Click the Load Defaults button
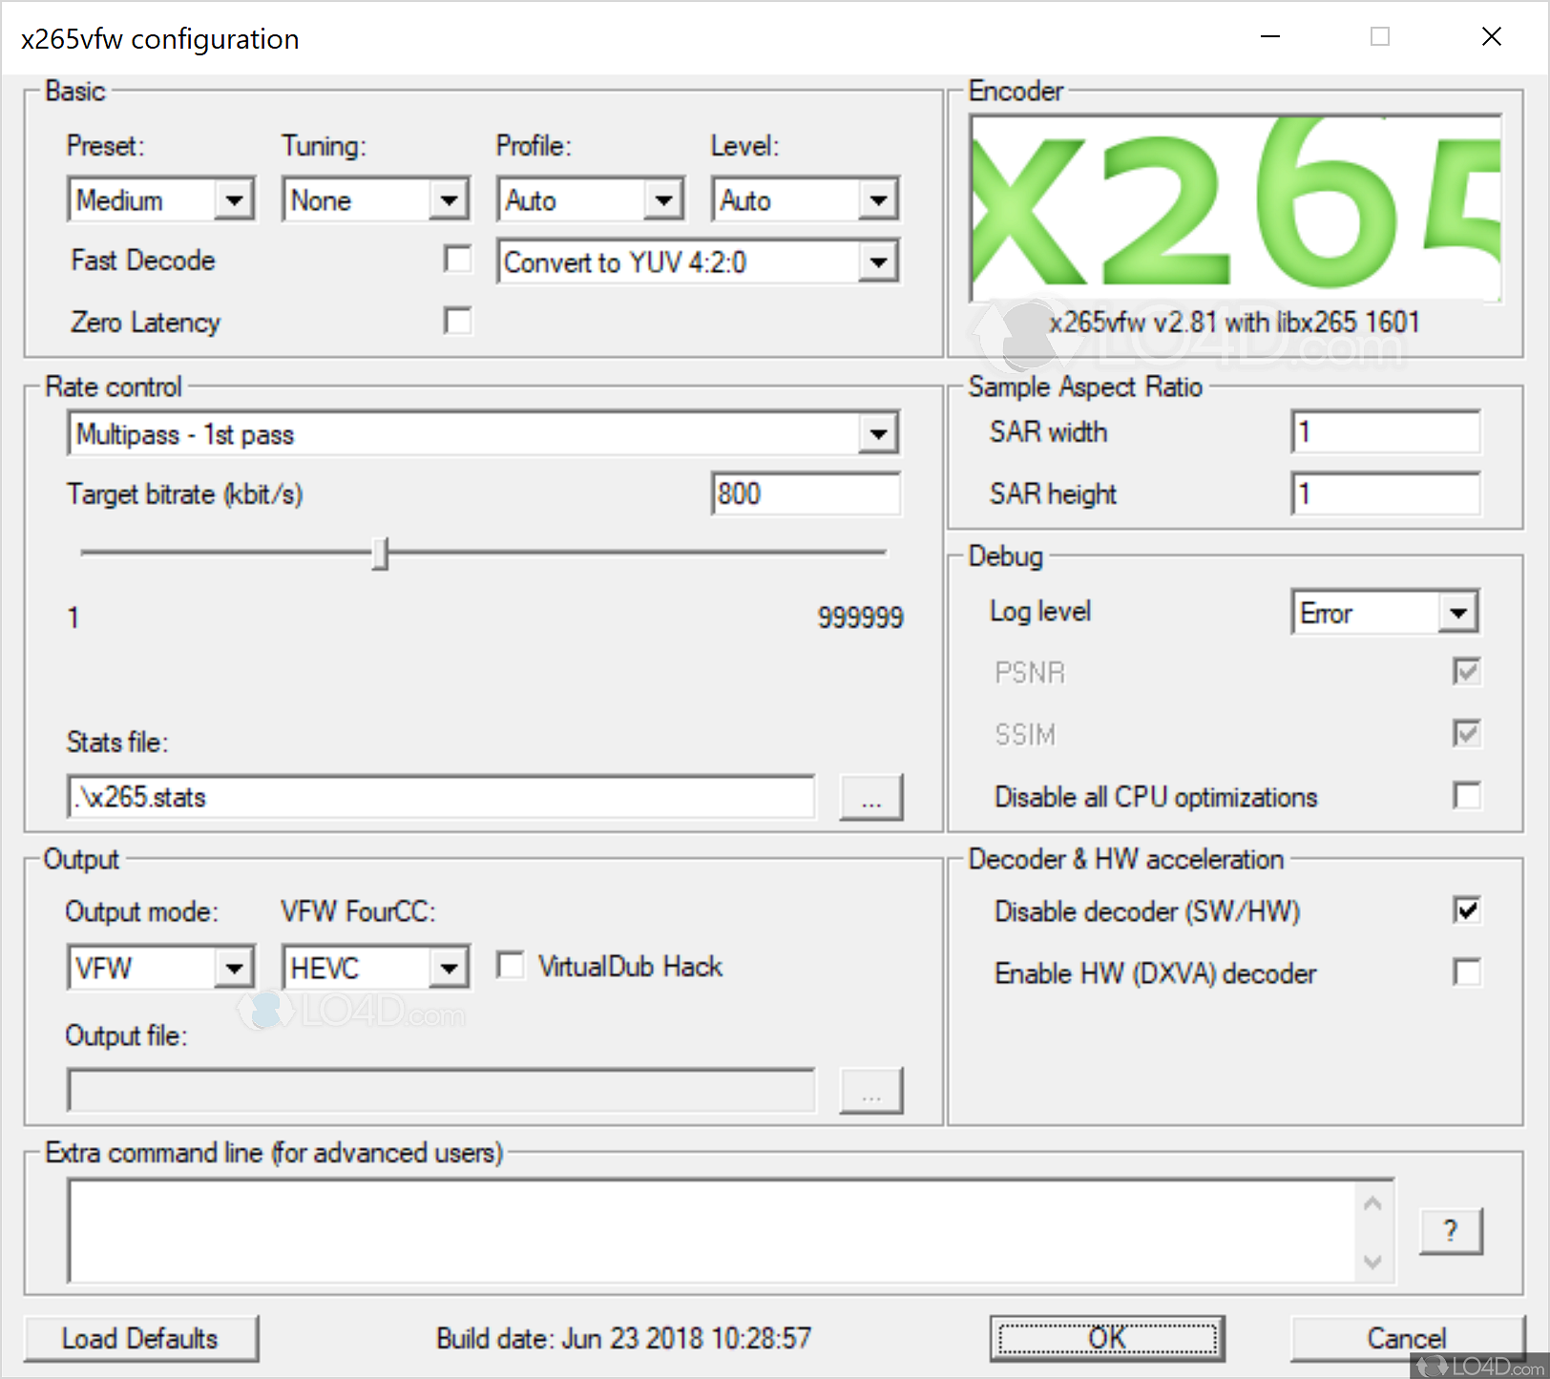The image size is (1550, 1379). pyautogui.click(x=139, y=1338)
